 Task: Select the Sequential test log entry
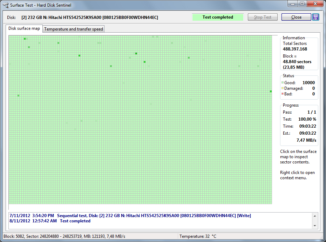click(x=130, y=216)
